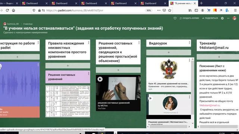The width and height of the screenshot is (239, 134).
Task: Click the padlet URL address field
Action: 75,10
